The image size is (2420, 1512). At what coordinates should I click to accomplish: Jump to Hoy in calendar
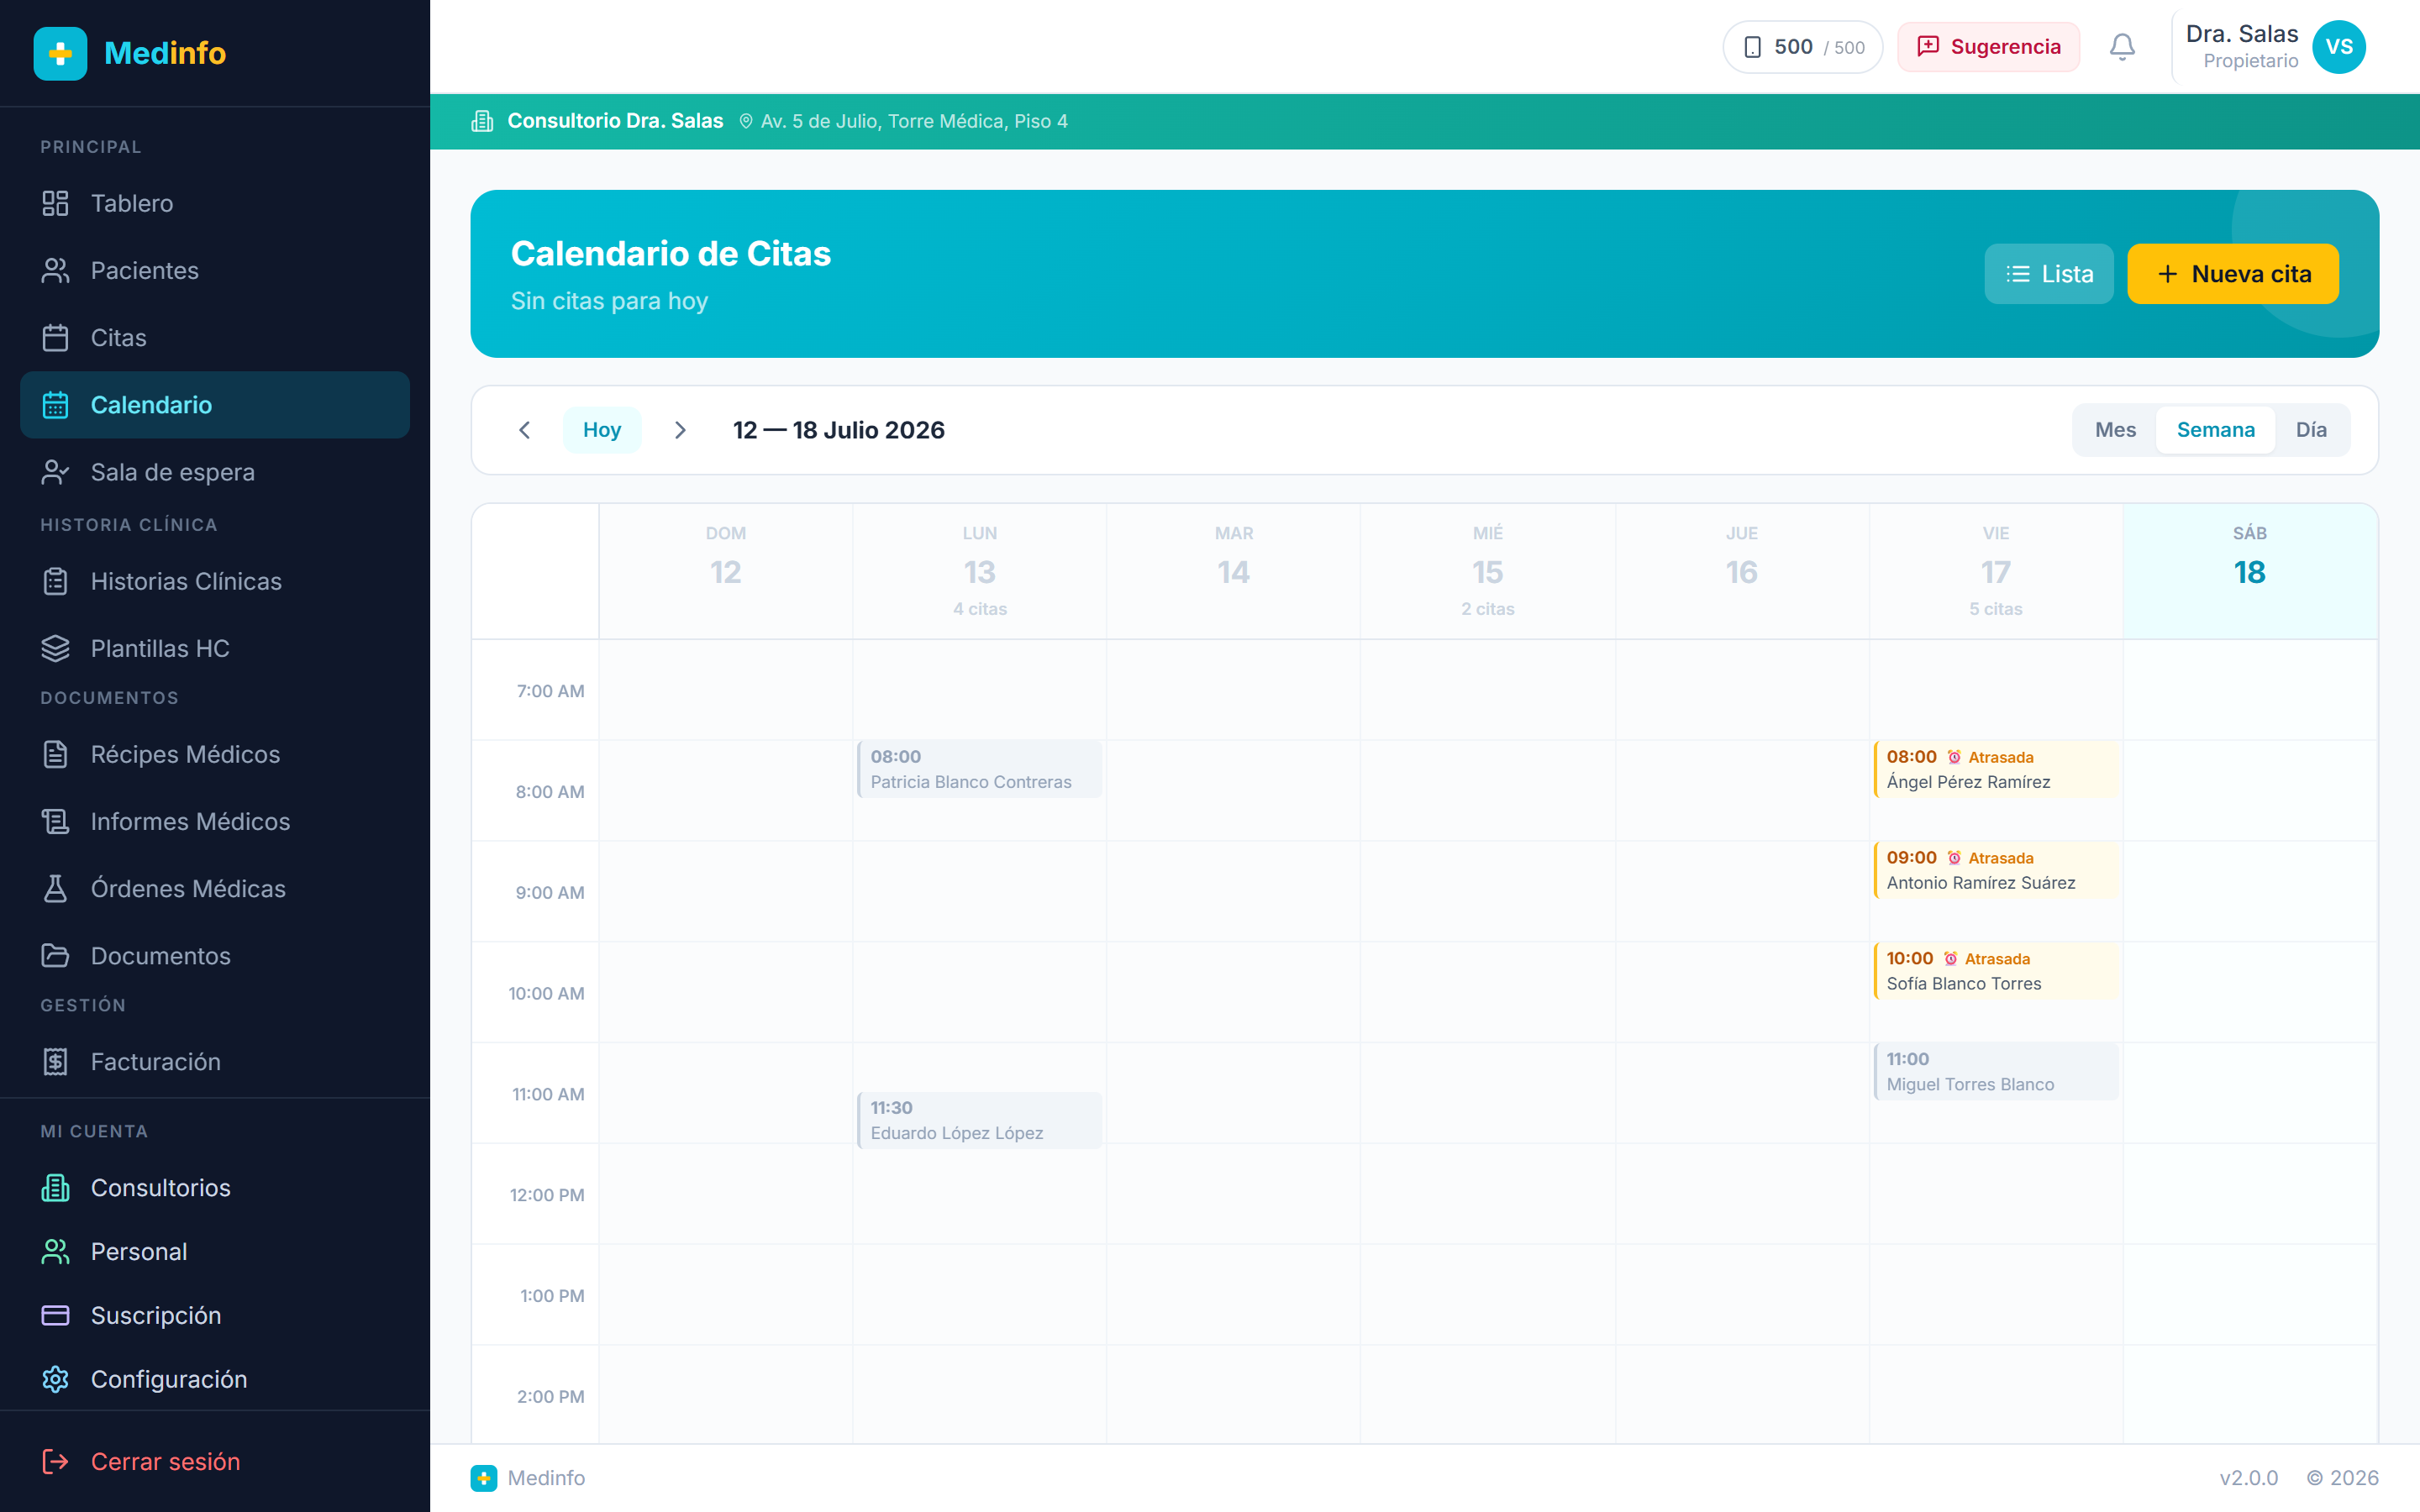[x=602, y=430]
